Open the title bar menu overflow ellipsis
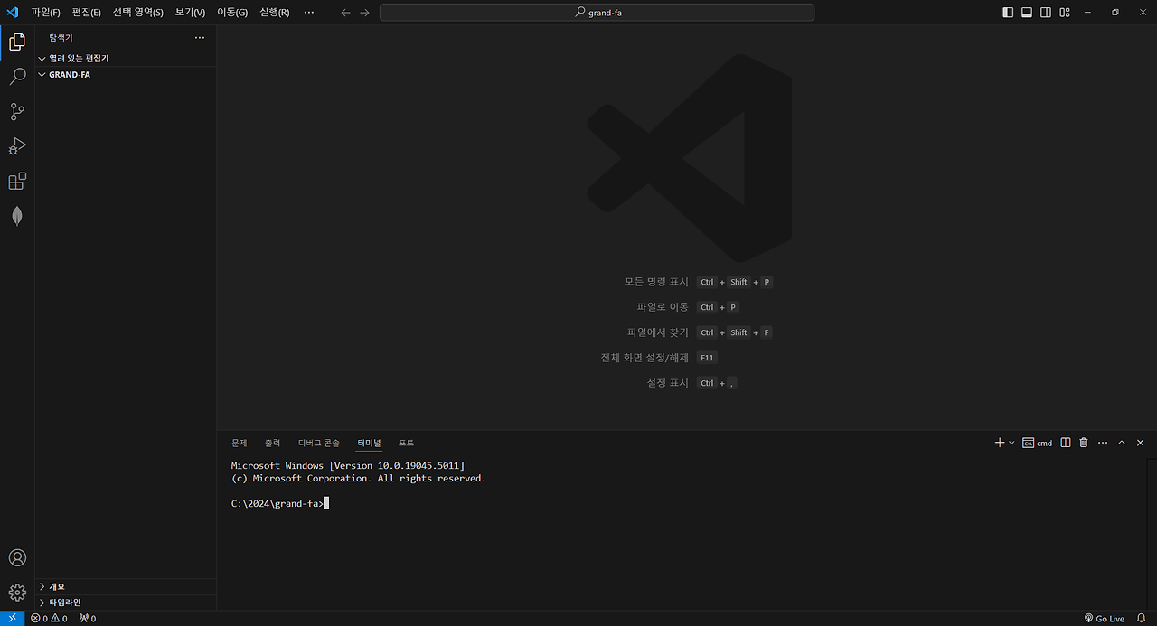Viewport: 1157px width, 626px height. pyautogui.click(x=309, y=13)
